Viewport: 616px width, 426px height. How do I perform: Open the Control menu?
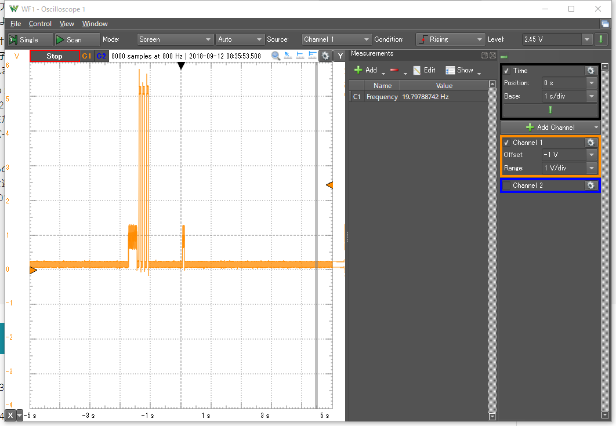point(40,24)
